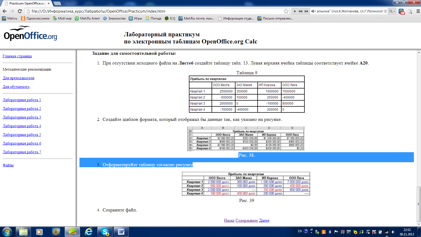Click the Далее link at page bottom

click(x=264, y=220)
